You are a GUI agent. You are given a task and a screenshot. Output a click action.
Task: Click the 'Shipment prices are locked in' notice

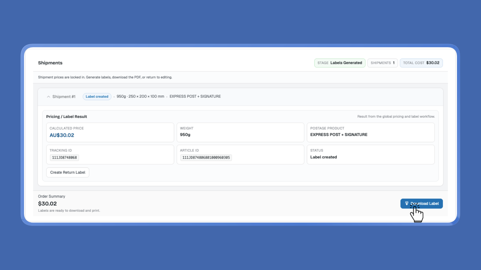(x=105, y=77)
